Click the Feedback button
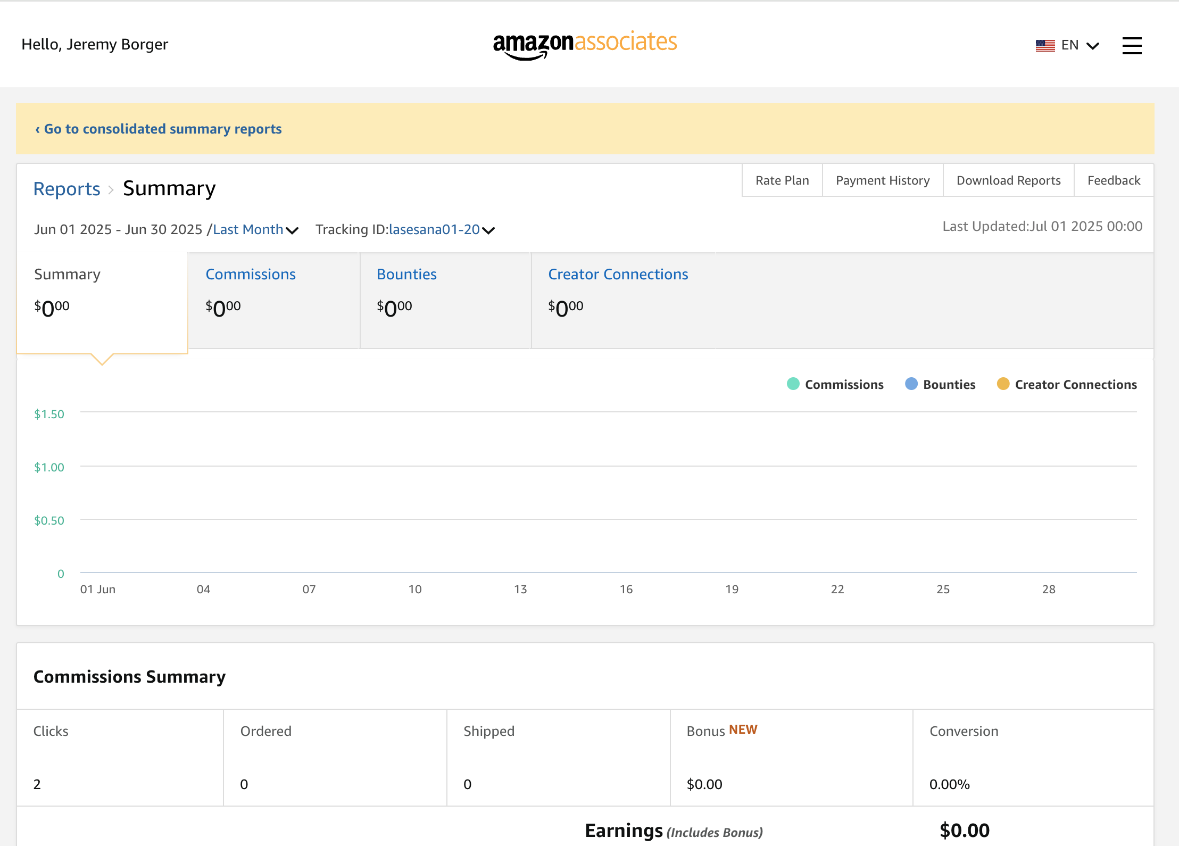Viewport: 1179px width, 846px height. click(x=1114, y=180)
